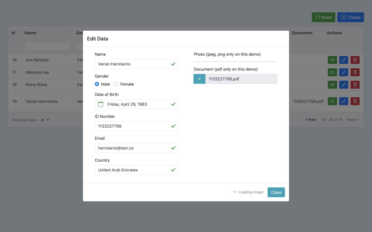
Task: Click the Create button
Action: [x=351, y=17]
